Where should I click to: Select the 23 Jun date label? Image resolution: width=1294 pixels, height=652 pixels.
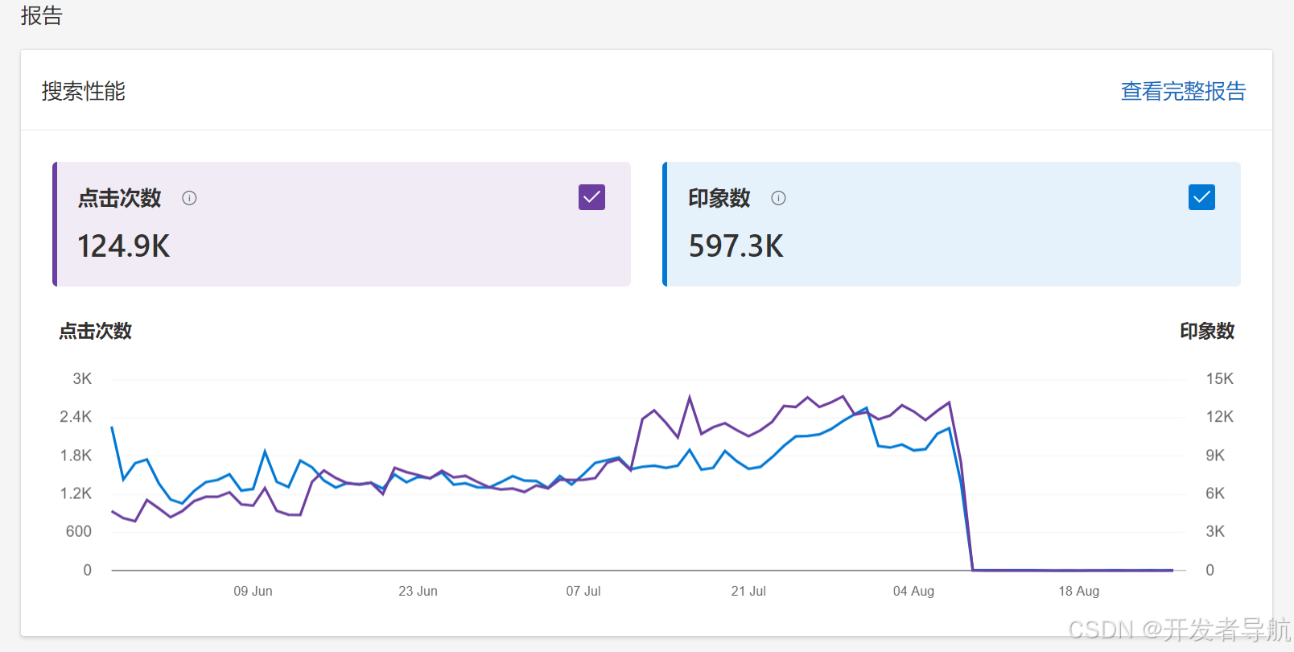(418, 591)
